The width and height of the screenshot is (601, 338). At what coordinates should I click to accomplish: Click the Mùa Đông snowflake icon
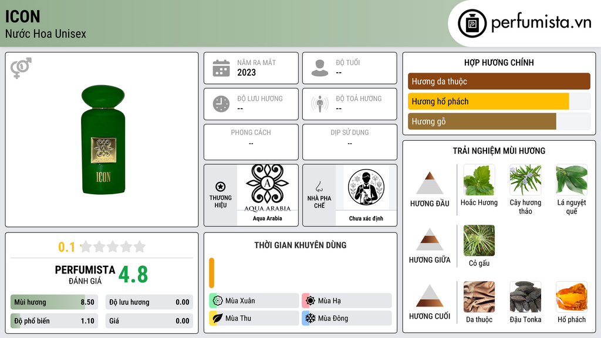[310, 318]
